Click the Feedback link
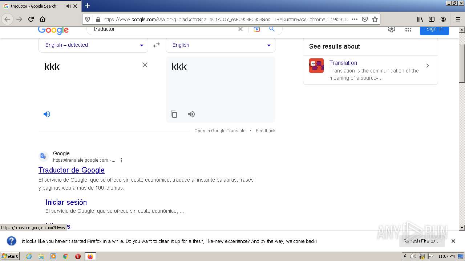465x261 pixels. (x=266, y=131)
